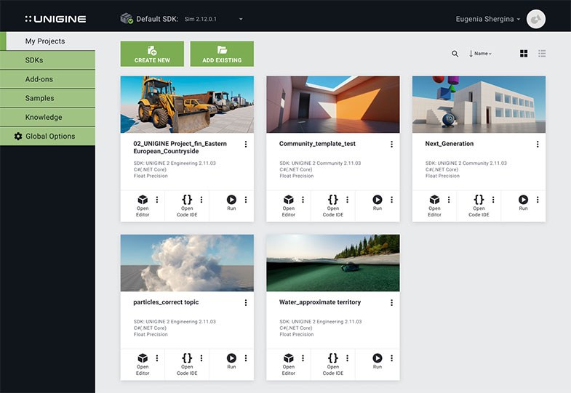Go to the Add-ons sidebar tab
571x393 pixels.
tap(47, 79)
